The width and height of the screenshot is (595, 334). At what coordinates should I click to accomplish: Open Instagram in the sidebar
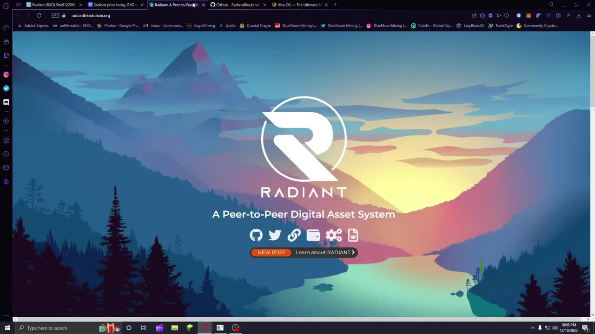pos(6,74)
